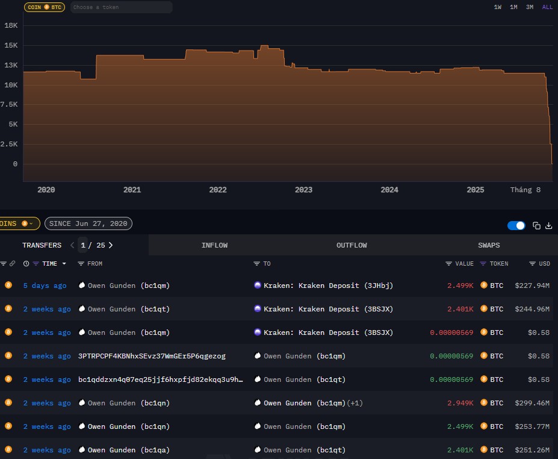Viewport: 558px width, 459px height.
Task: Click the Tháng 8 axis label
Action: point(525,190)
